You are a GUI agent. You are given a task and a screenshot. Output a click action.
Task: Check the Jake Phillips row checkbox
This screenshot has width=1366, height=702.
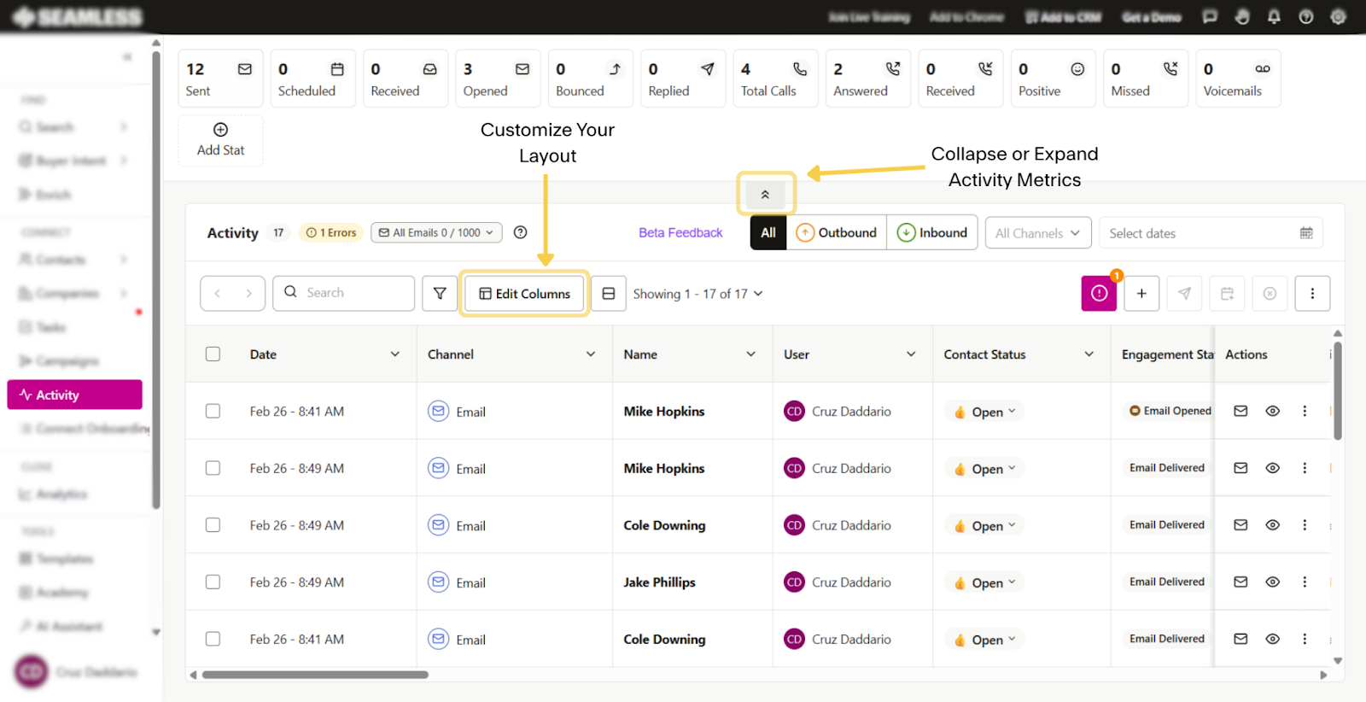(x=213, y=582)
